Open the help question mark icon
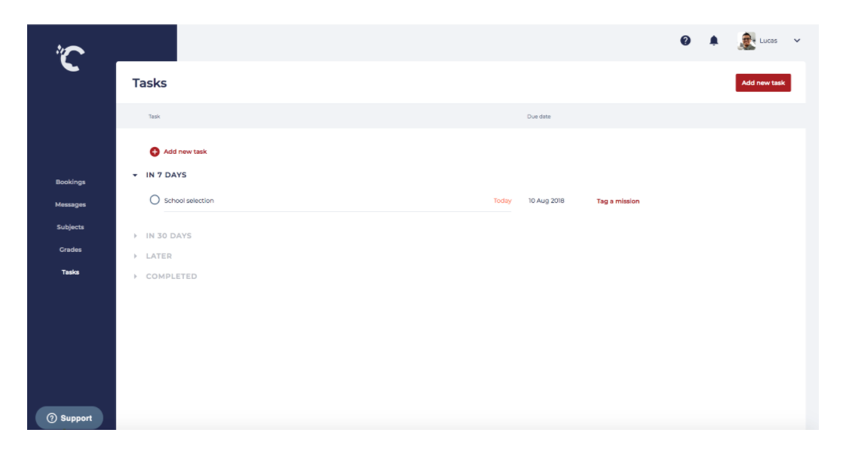Viewport: 849px width, 451px height. [x=685, y=41]
